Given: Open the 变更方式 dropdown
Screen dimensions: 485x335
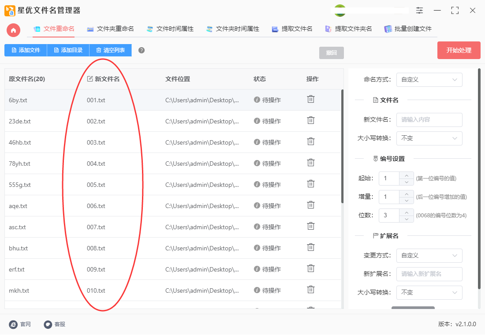Looking at the screenshot, I should coord(429,256).
